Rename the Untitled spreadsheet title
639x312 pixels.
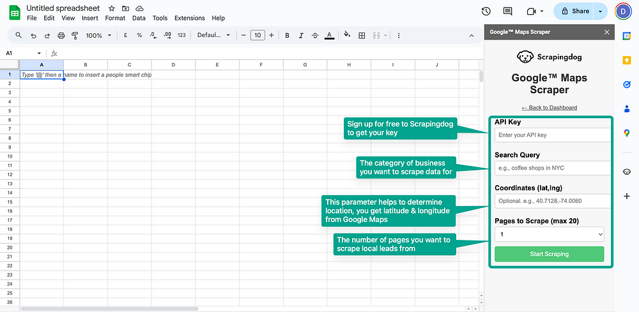pos(63,8)
